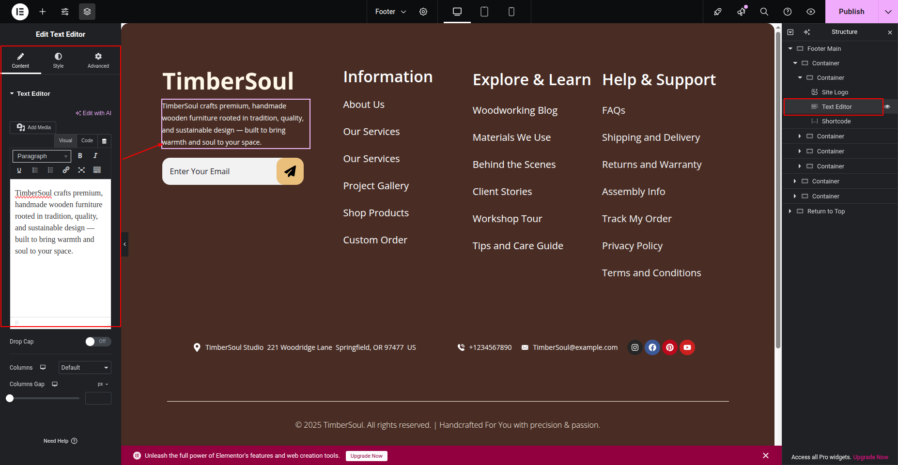Image resolution: width=898 pixels, height=465 pixels.
Task: Hide the Text Editor element in Structure
Action: (x=887, y=106)
